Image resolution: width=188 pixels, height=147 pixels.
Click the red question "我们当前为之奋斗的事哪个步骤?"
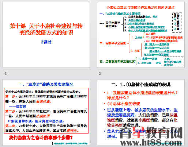tap(41, 138)
